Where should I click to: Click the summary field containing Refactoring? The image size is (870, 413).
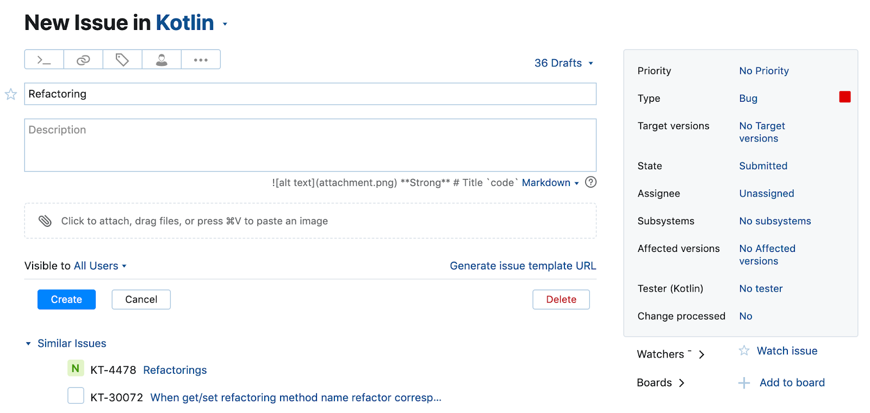point(310,94)
